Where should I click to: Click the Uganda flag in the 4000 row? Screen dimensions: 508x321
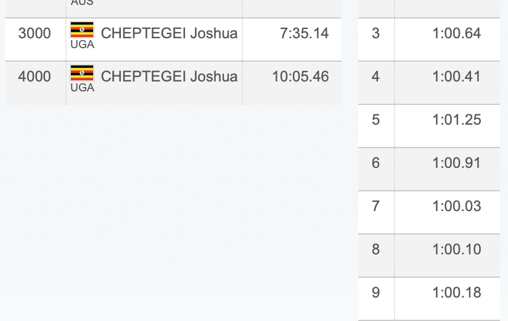coord(82,73)
